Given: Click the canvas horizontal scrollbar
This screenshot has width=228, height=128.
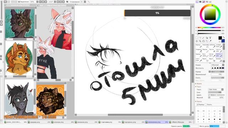Looking at the screenshot, I should point(135,115).
